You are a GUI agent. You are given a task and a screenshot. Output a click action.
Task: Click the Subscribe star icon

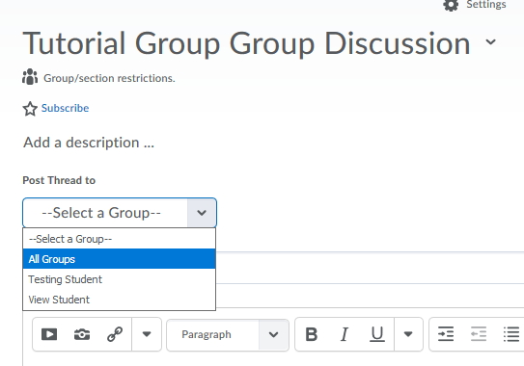30,109
